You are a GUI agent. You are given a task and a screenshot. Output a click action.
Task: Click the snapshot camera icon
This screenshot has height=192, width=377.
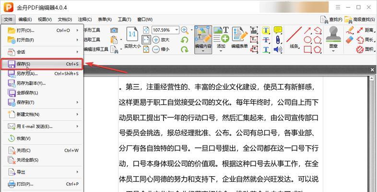[x=114, y=30]
